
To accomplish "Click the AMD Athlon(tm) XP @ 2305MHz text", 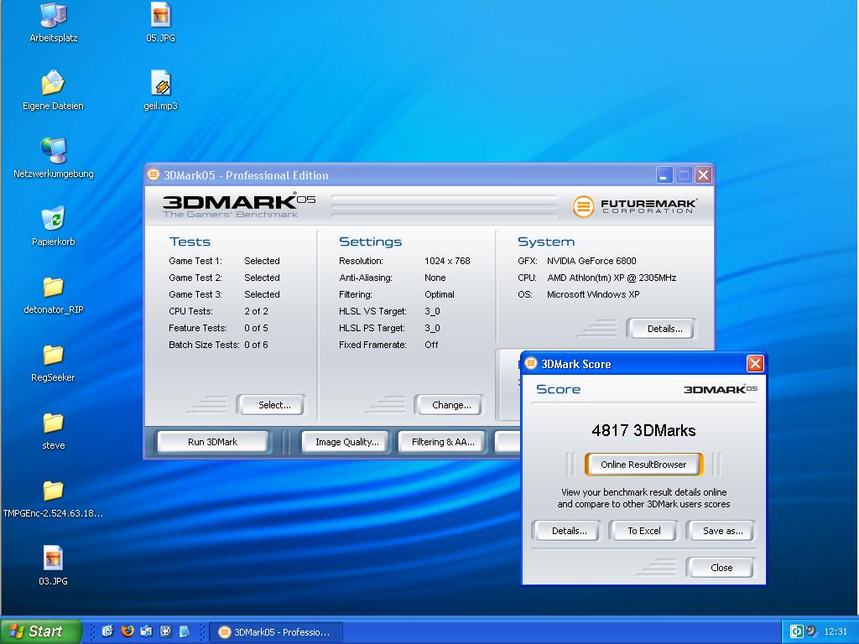I will tap(612, 278).
